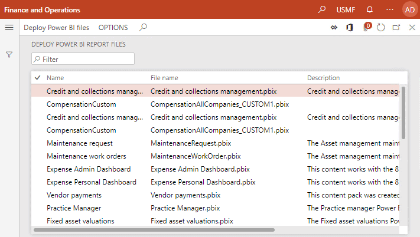Sort by the Description column header
This screenshot has width=420, height=237.
pos(323,78)
